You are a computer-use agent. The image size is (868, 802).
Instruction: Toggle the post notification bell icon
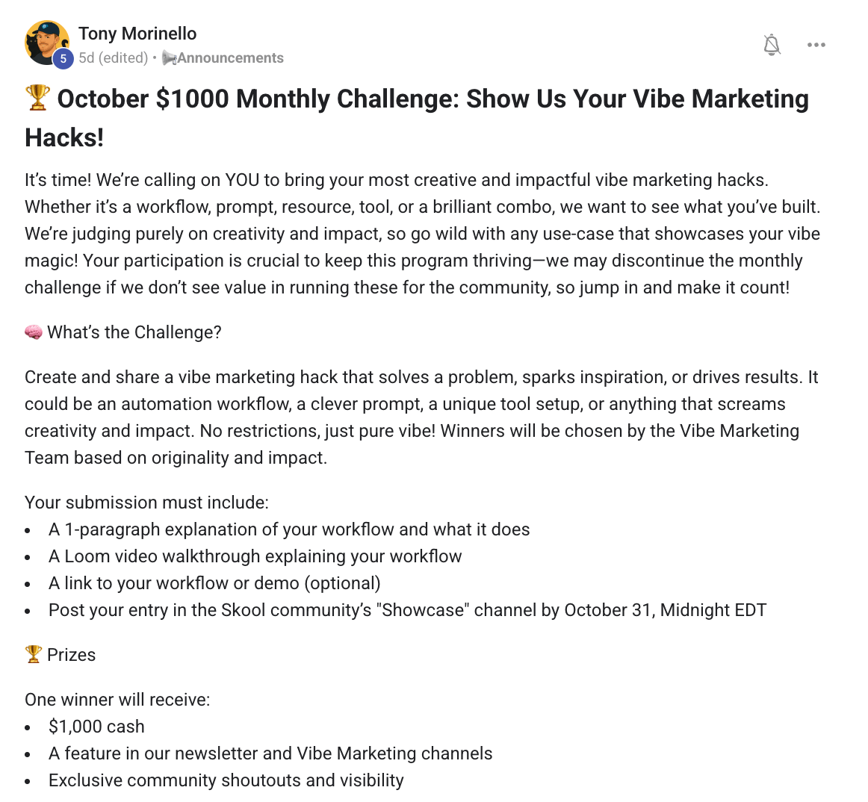772,45
